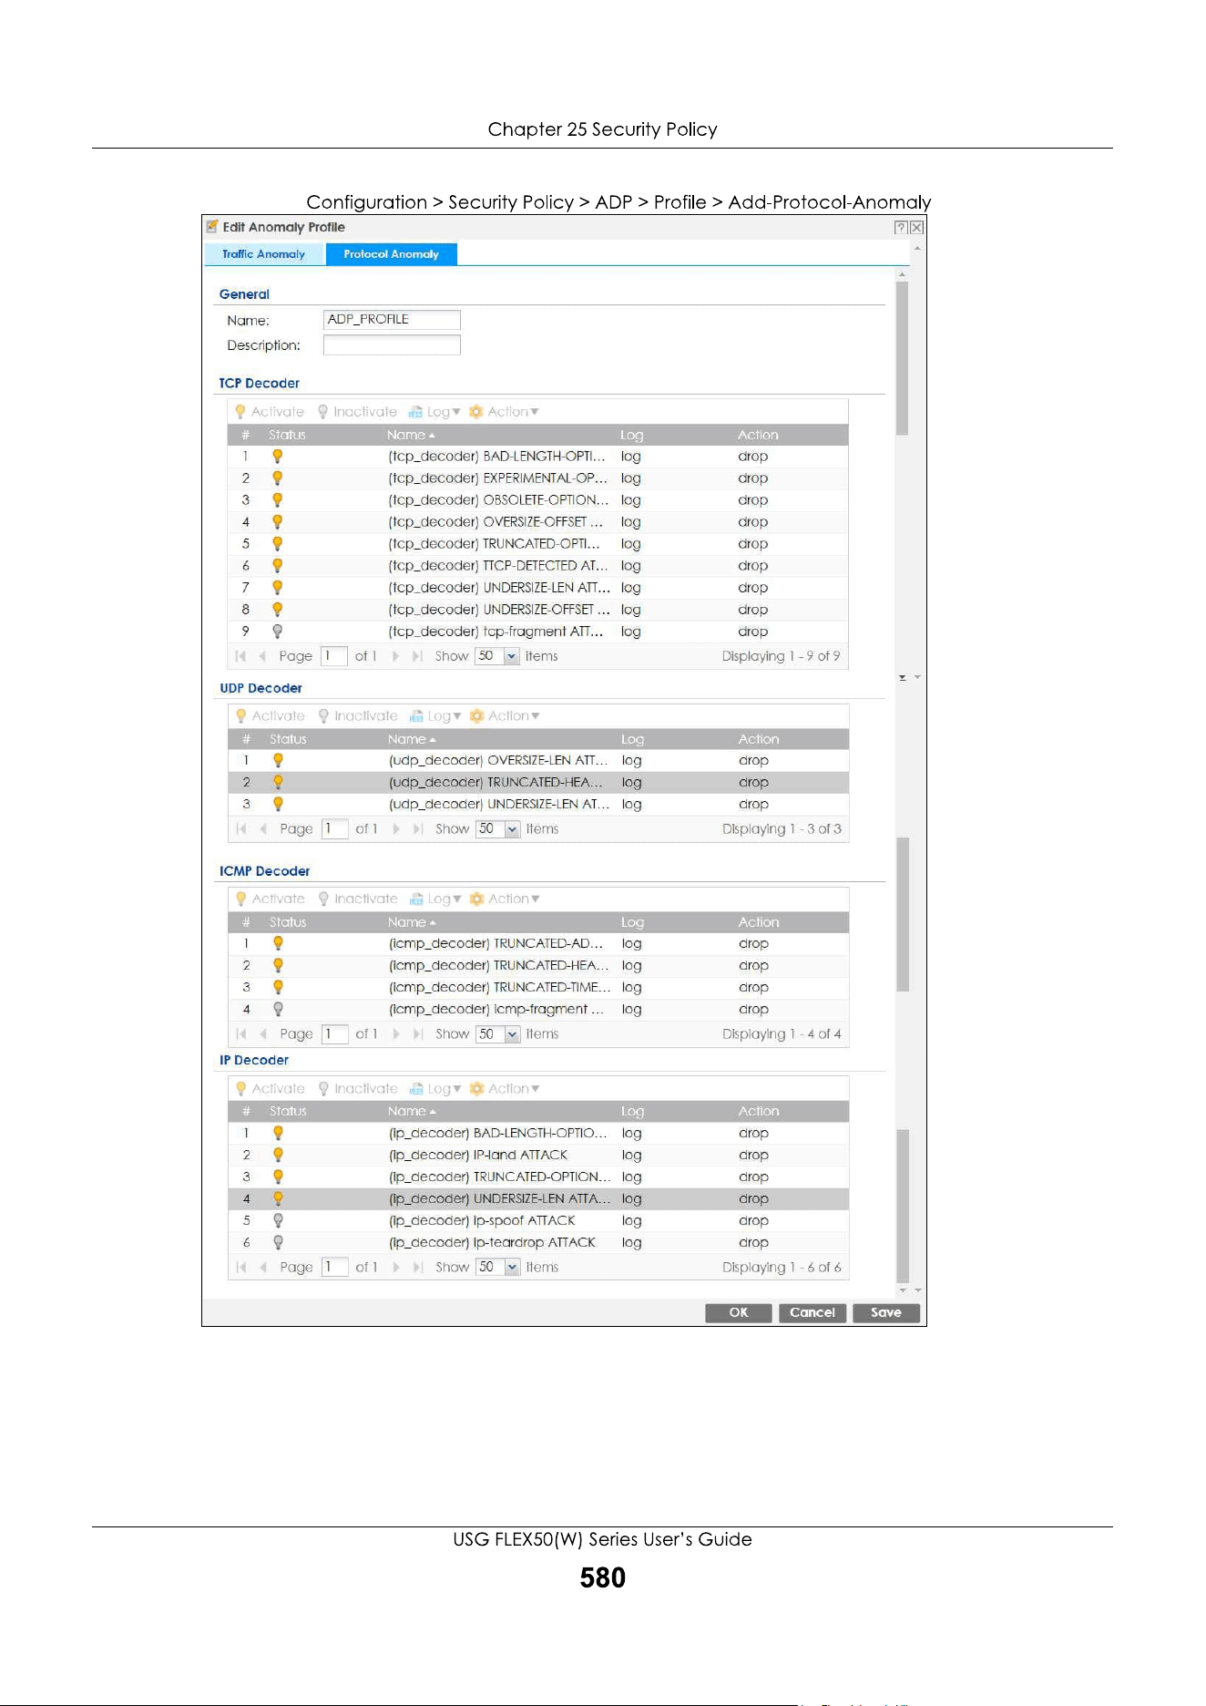The image size is (1206, 1706).
Task: Open items-per-page dropdown in IP Decoder pager
Action: tap(512, 1268)
